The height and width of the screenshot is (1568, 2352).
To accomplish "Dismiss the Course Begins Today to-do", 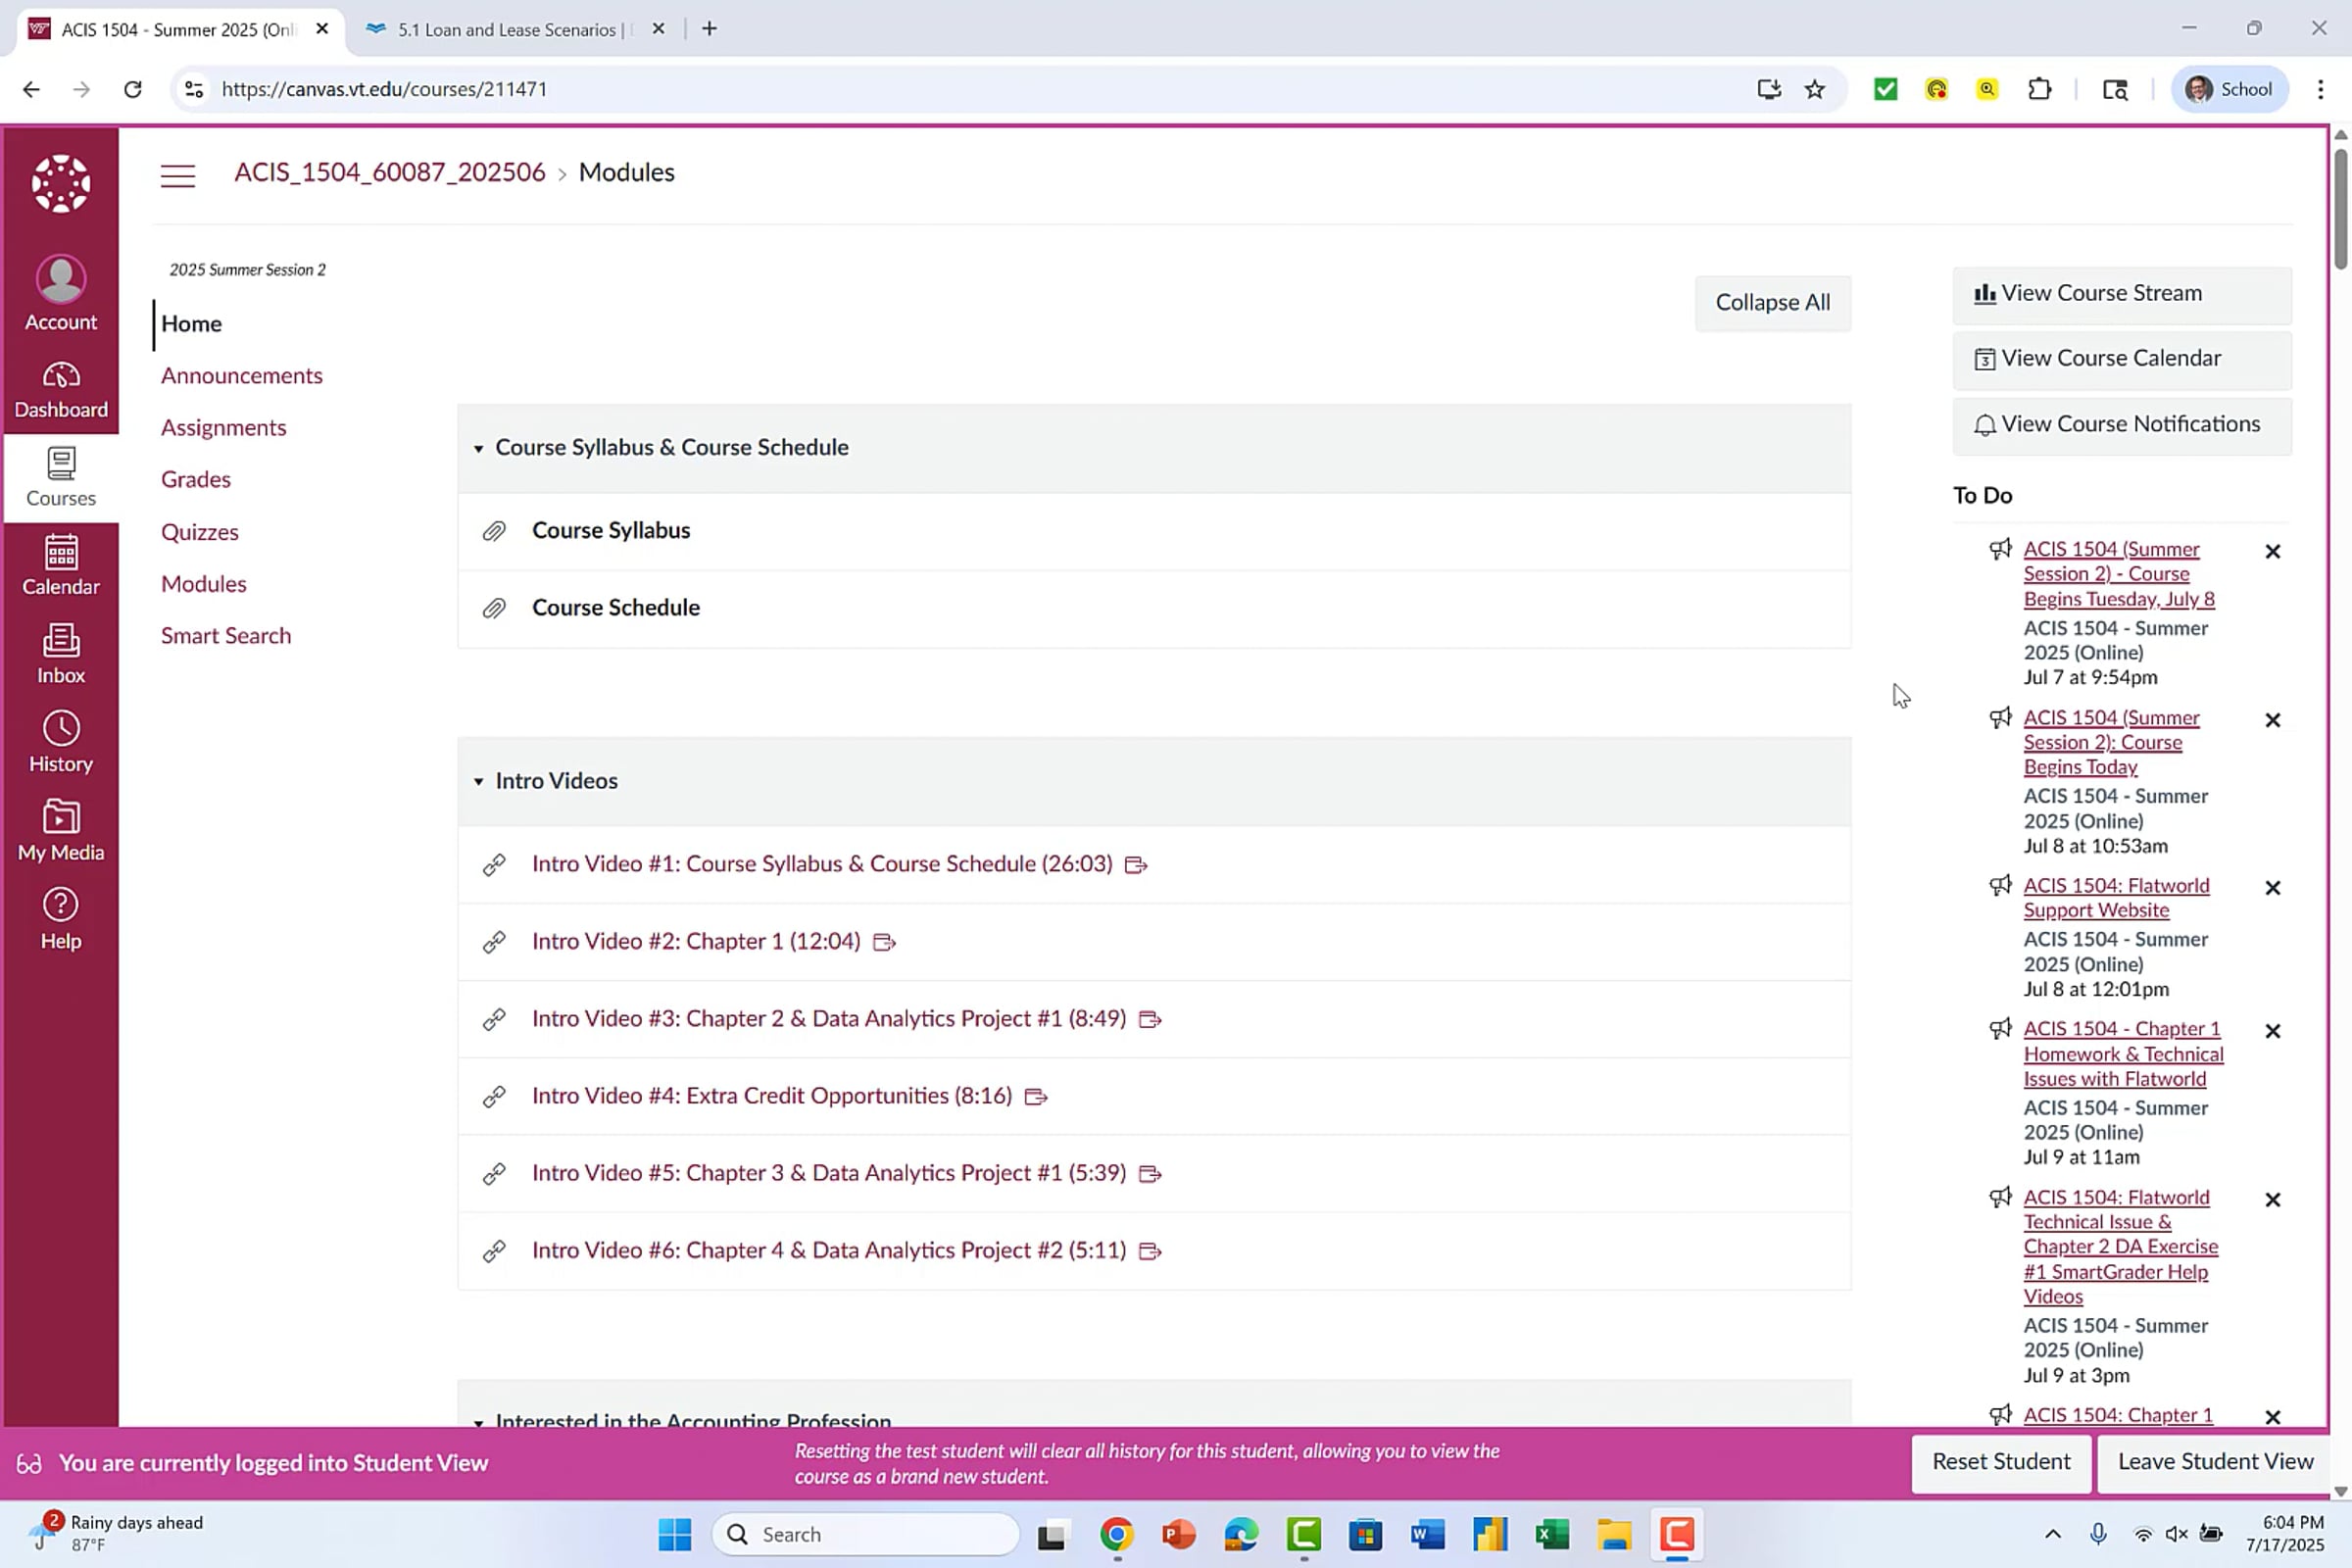I will point(2272,720).
